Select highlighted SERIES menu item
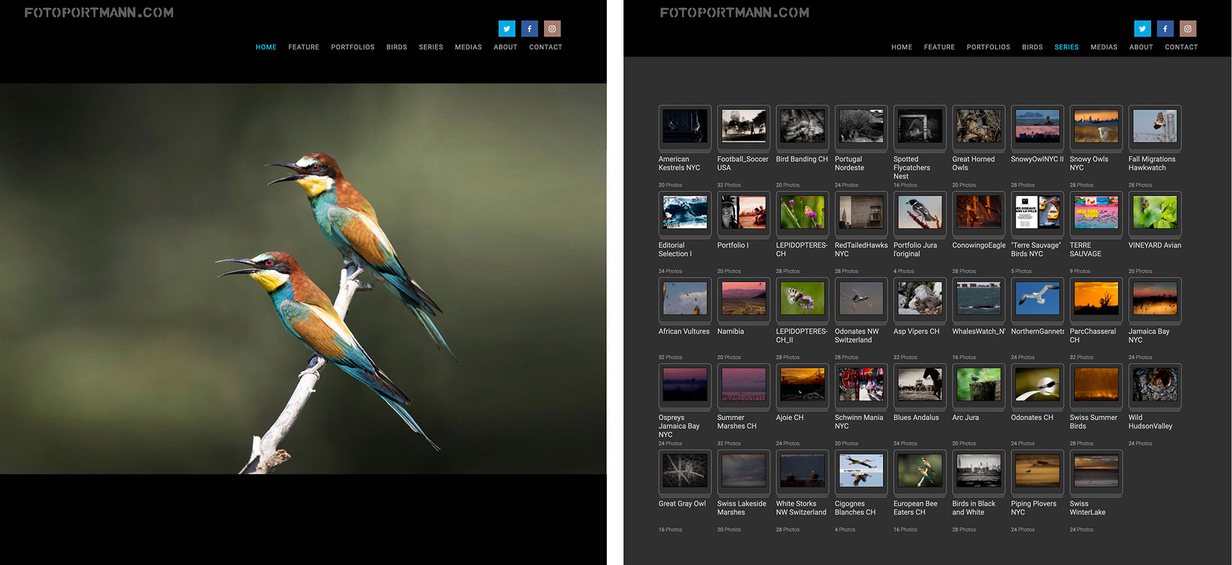The width and height of the screenshot is (1232, 565). (x=1066, y=47)
